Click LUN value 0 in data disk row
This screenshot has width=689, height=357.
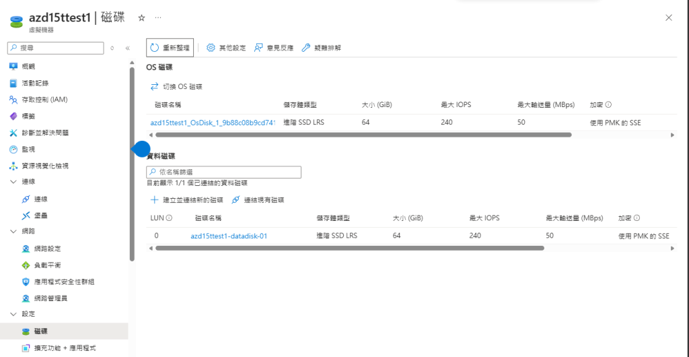[156, 236]
